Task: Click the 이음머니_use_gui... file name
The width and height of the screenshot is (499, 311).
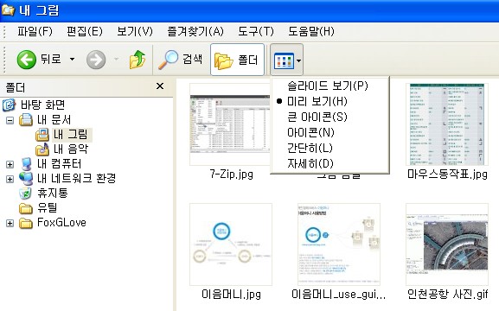Action: point(339,294)
